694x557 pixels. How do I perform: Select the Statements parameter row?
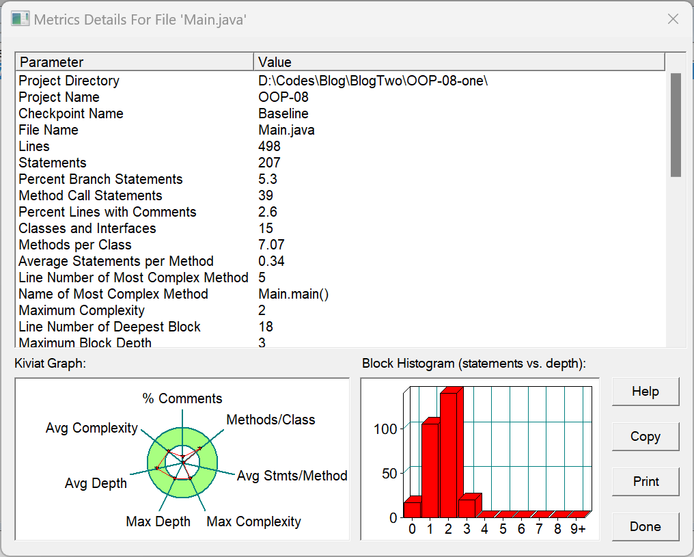[340, 163]
